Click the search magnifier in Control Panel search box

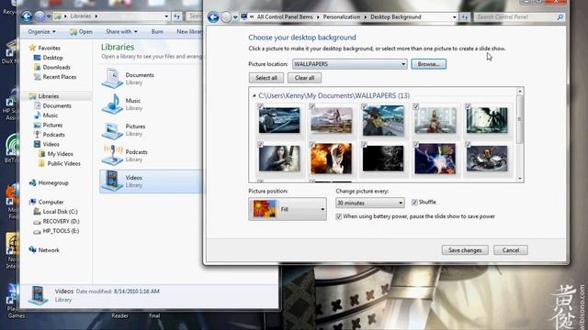560,17
